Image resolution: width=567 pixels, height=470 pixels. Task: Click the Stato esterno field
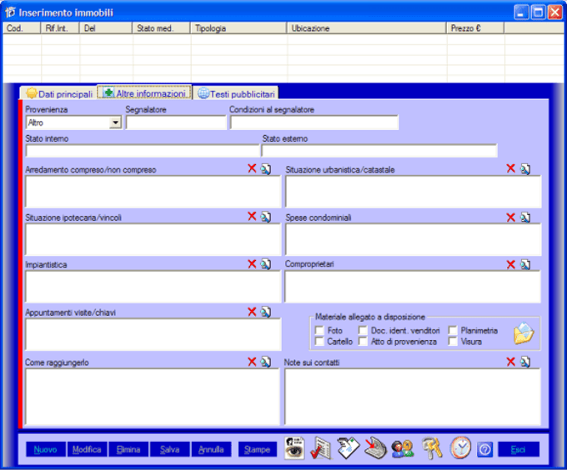click(x=379, y=151)
